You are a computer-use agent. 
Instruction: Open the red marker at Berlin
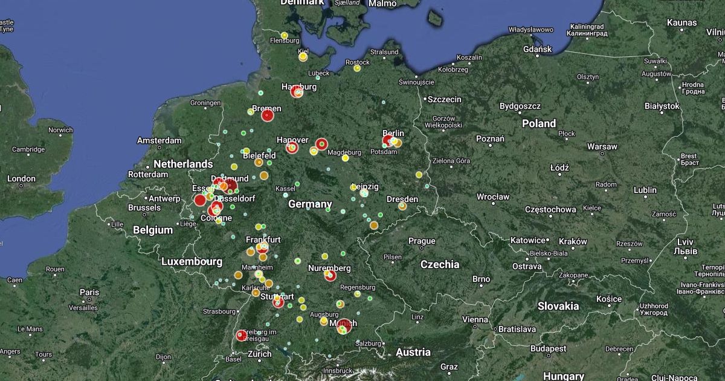point(388,141)
